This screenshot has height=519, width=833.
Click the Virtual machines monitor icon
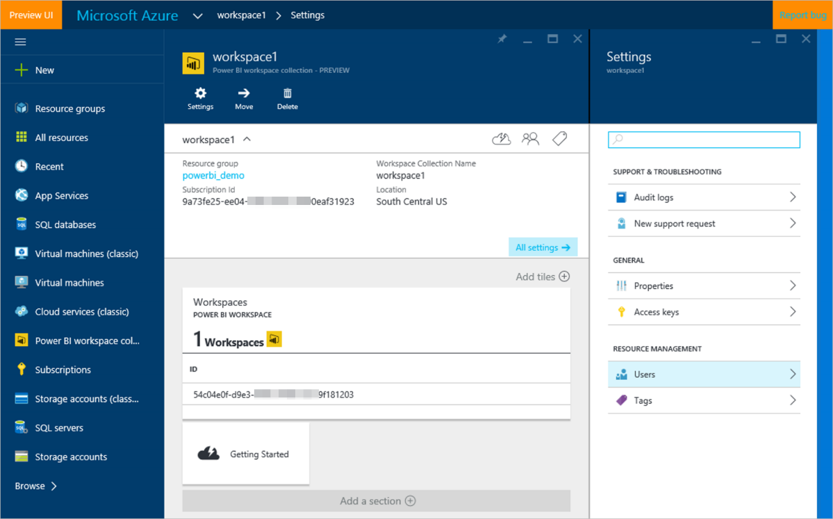pyautogui.click(x=22, y=282)
